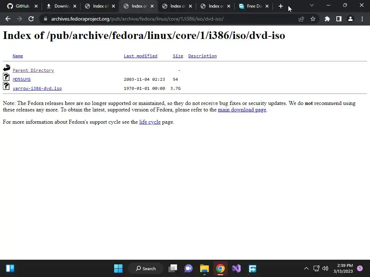370x277 pixels.
Task: Share this page via share icon
Action: 301,19
